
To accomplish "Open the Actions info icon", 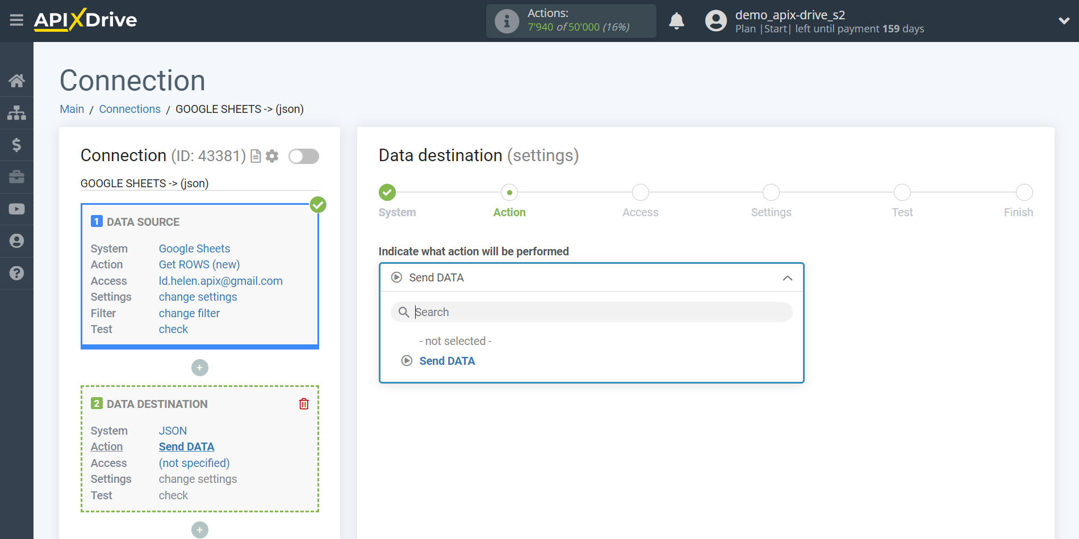I will [507, 21].
